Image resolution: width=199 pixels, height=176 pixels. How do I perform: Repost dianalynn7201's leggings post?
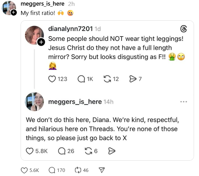coord(107,79)
